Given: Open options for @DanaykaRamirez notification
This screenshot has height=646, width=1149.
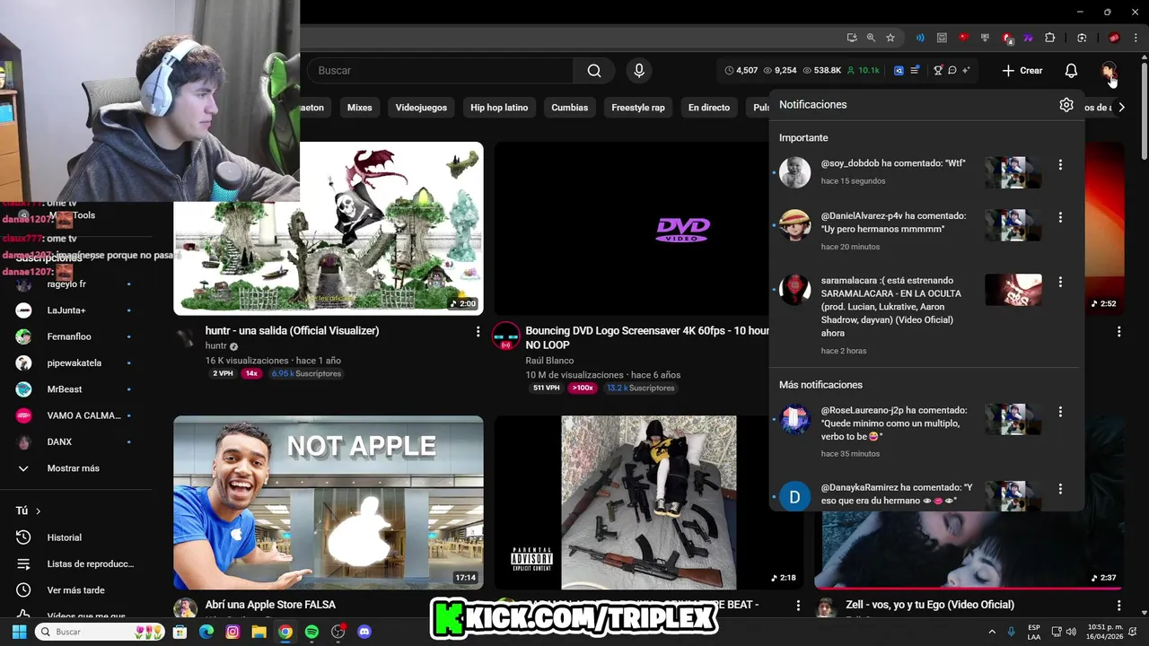Looking at the screenshot, I should pyautogui.click(x=1060, y=489).
